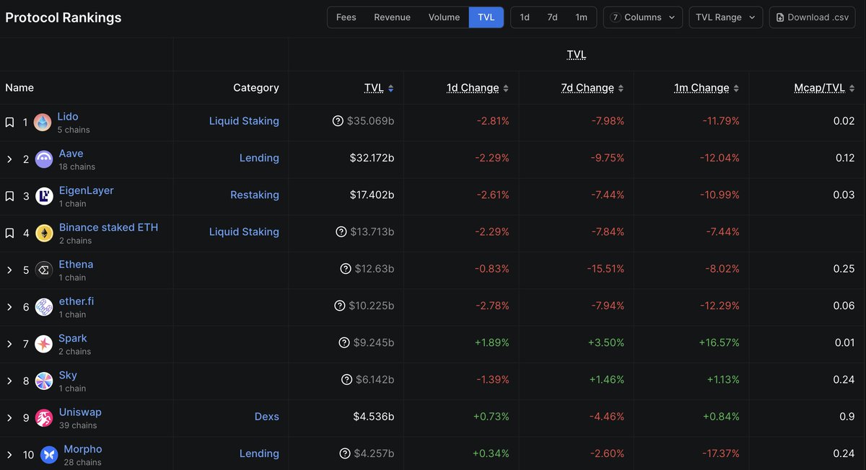The image size is (866, 470).
Task: Switch to the Volume tab
Action: point(444,17)
